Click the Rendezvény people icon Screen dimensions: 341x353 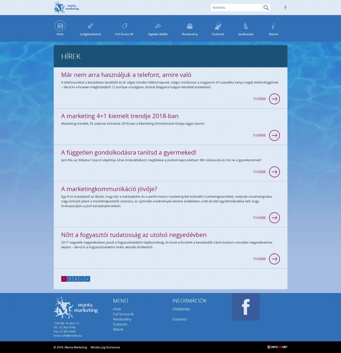pyautogui.click(x=190, y=26)
